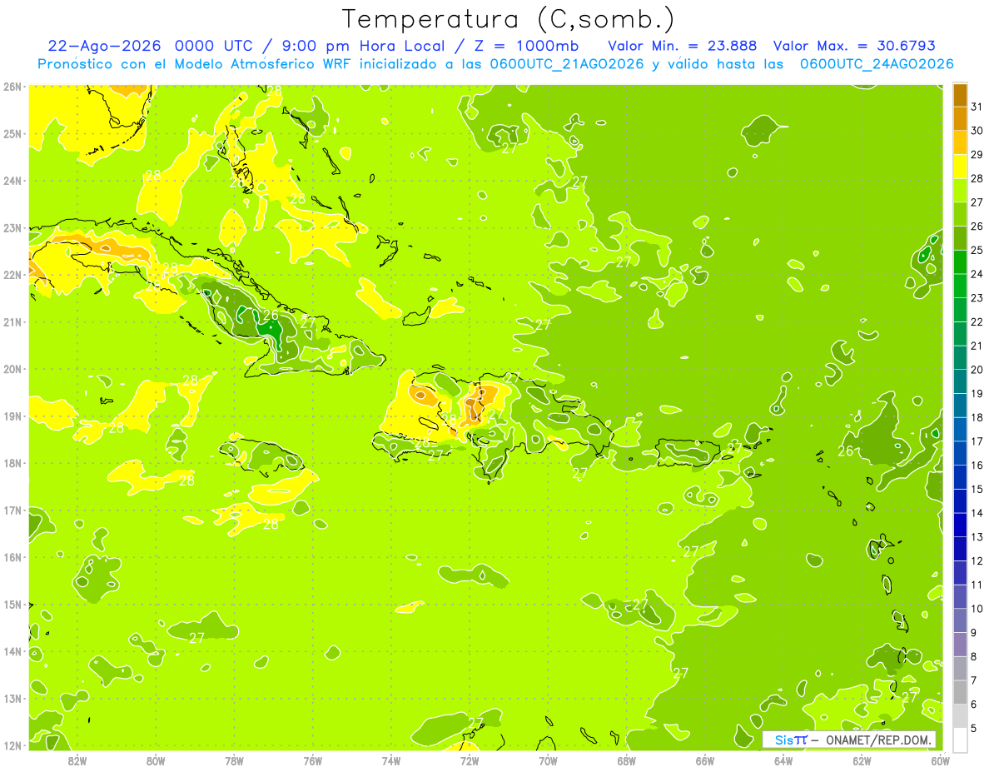Click the color scale label "17"

[x=977, y=441]
